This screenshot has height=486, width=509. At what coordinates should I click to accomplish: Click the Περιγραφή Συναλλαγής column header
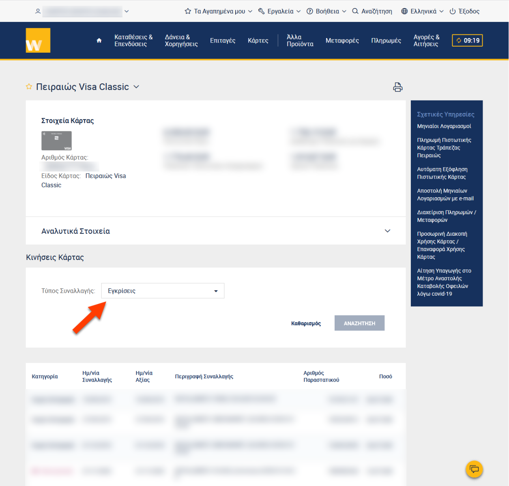[x=204, y=376]
